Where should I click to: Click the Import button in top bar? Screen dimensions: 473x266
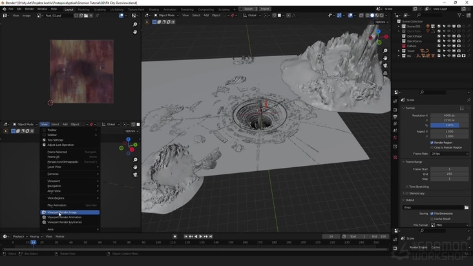tap(264, 9)
